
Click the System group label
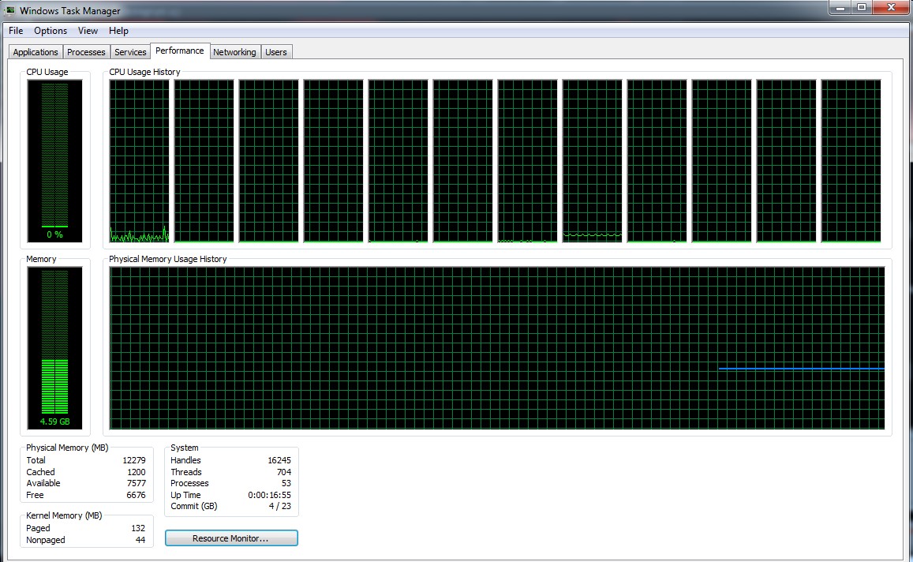pyautogui.click(x=185, y=448)
